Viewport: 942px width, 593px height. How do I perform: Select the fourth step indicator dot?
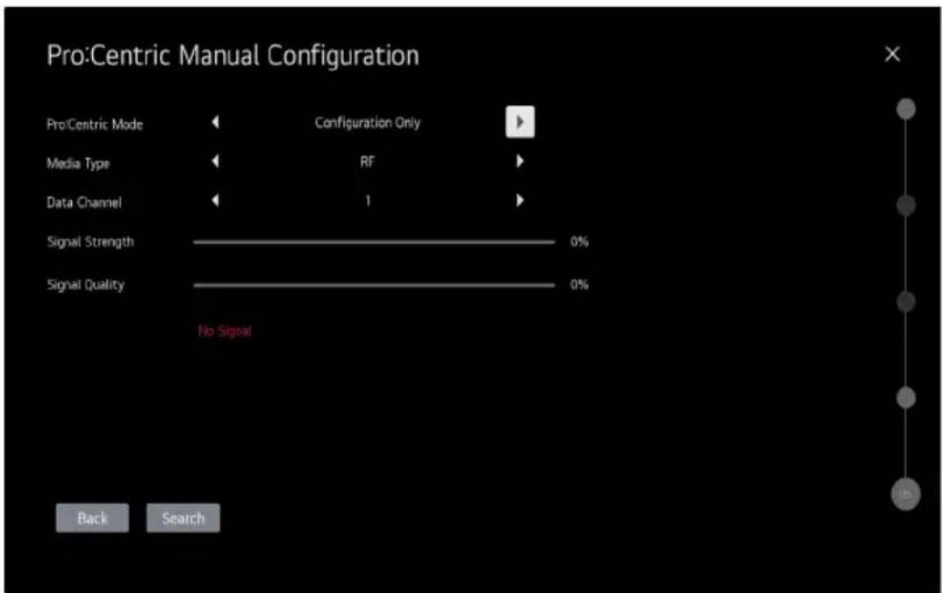pos(906,397)
